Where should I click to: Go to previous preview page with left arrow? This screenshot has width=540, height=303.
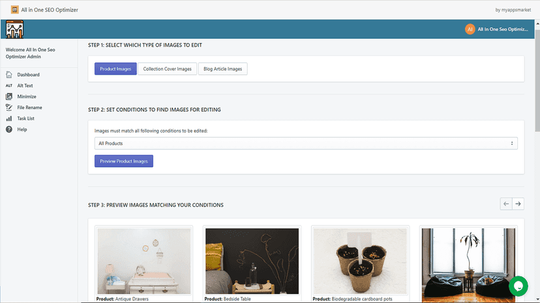tap(506, 204)
